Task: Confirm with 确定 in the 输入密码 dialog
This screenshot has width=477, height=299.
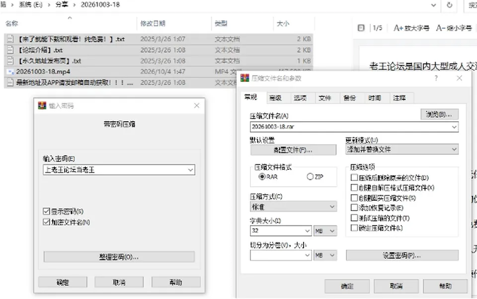Action: [x=63, y=282]
